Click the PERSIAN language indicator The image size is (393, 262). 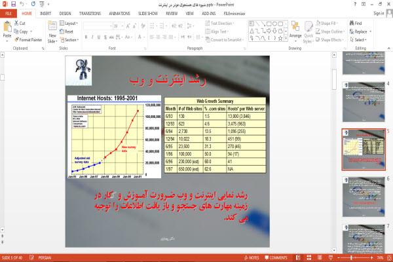(x=45, y=257)
